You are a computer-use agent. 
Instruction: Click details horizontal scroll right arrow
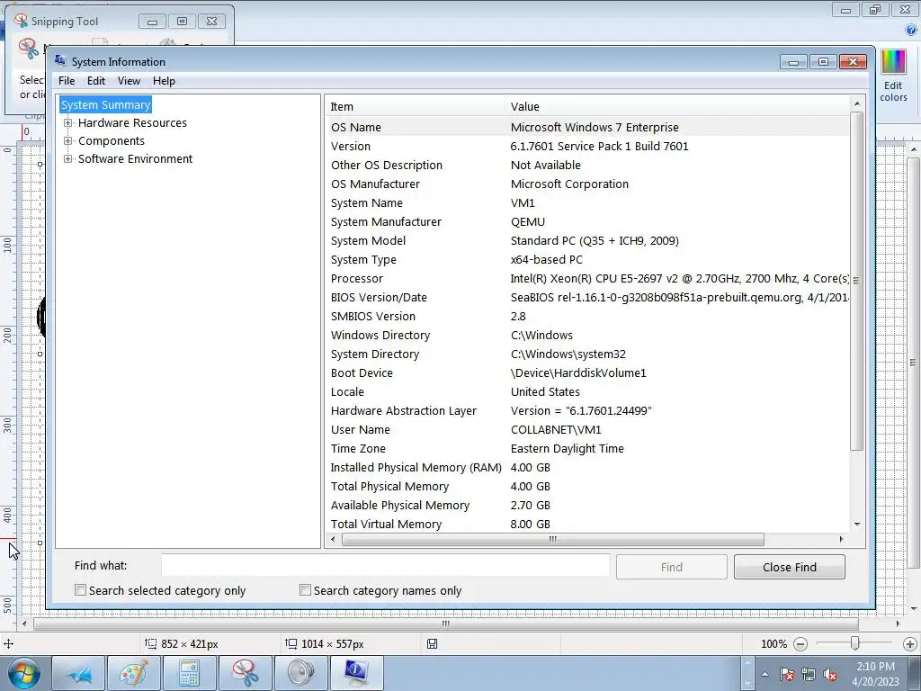[841, 539]
